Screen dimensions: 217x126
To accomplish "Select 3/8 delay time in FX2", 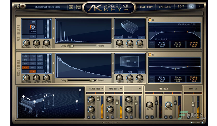I will click(x=32, y=64).
